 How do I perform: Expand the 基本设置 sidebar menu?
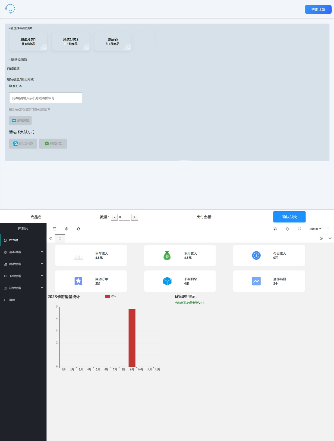[23, 252]
